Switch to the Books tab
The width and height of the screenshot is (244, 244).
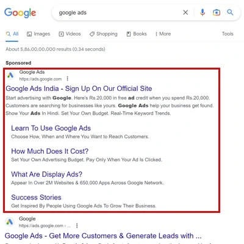pyautogui.click(x=137, y=34)
